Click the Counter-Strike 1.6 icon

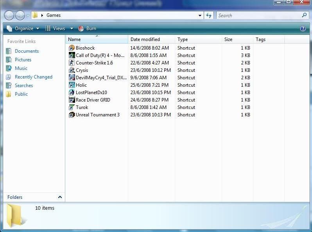coord(72,63)
